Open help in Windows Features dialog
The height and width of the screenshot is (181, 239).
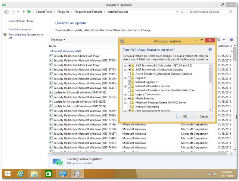pyautogui.click(x=210, y=49)
